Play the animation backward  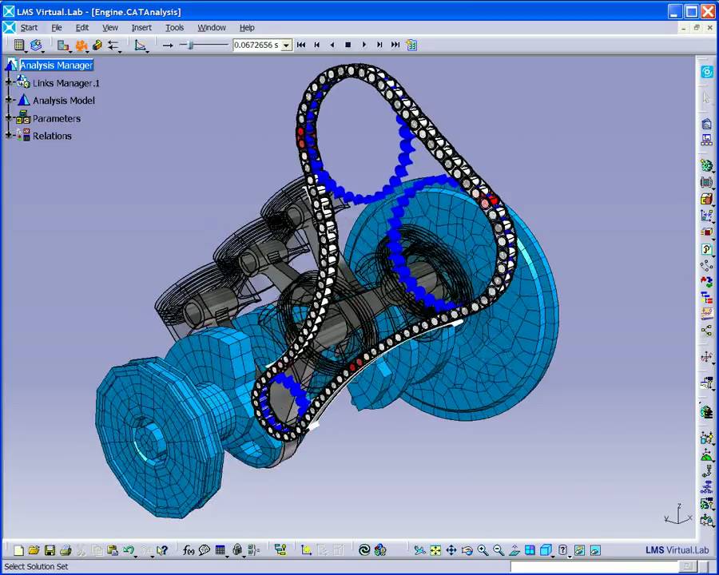pyautogui.click(x=332, y=45)
